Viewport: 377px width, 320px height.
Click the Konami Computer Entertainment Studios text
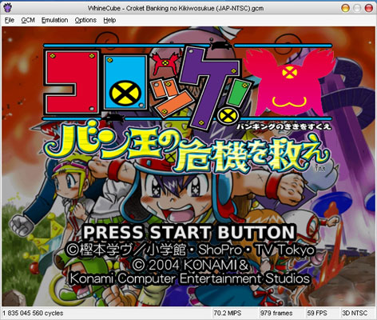[190, 278]
